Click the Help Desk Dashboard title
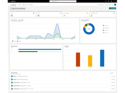 coord(18,8)
